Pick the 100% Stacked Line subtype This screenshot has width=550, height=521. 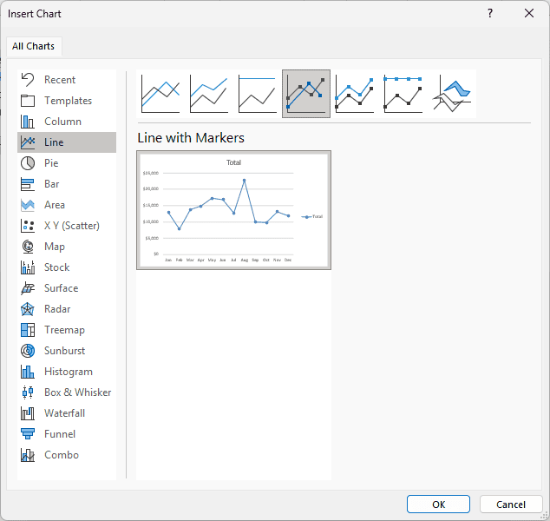[x=258, y=94]
